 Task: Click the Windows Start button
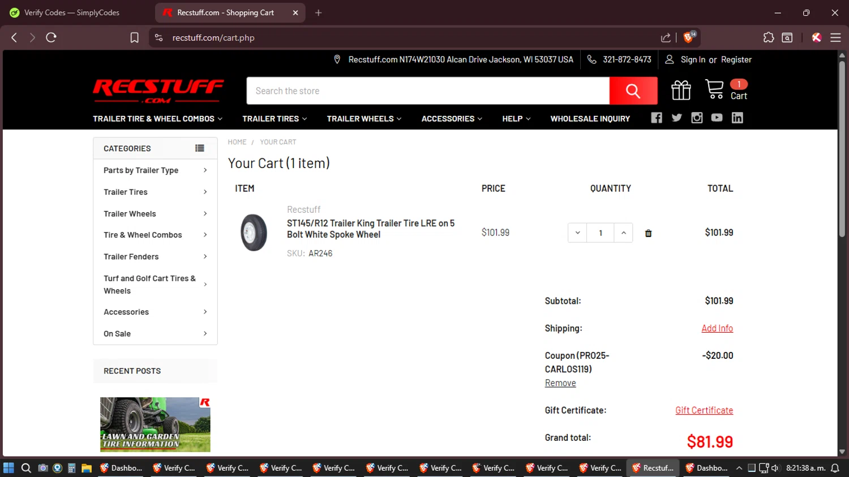click(8, 468)
